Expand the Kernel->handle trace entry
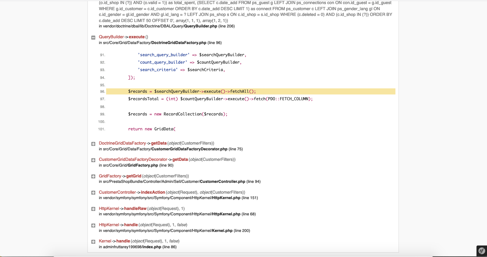Screen dimensions: 487x257 click(93, 242)
